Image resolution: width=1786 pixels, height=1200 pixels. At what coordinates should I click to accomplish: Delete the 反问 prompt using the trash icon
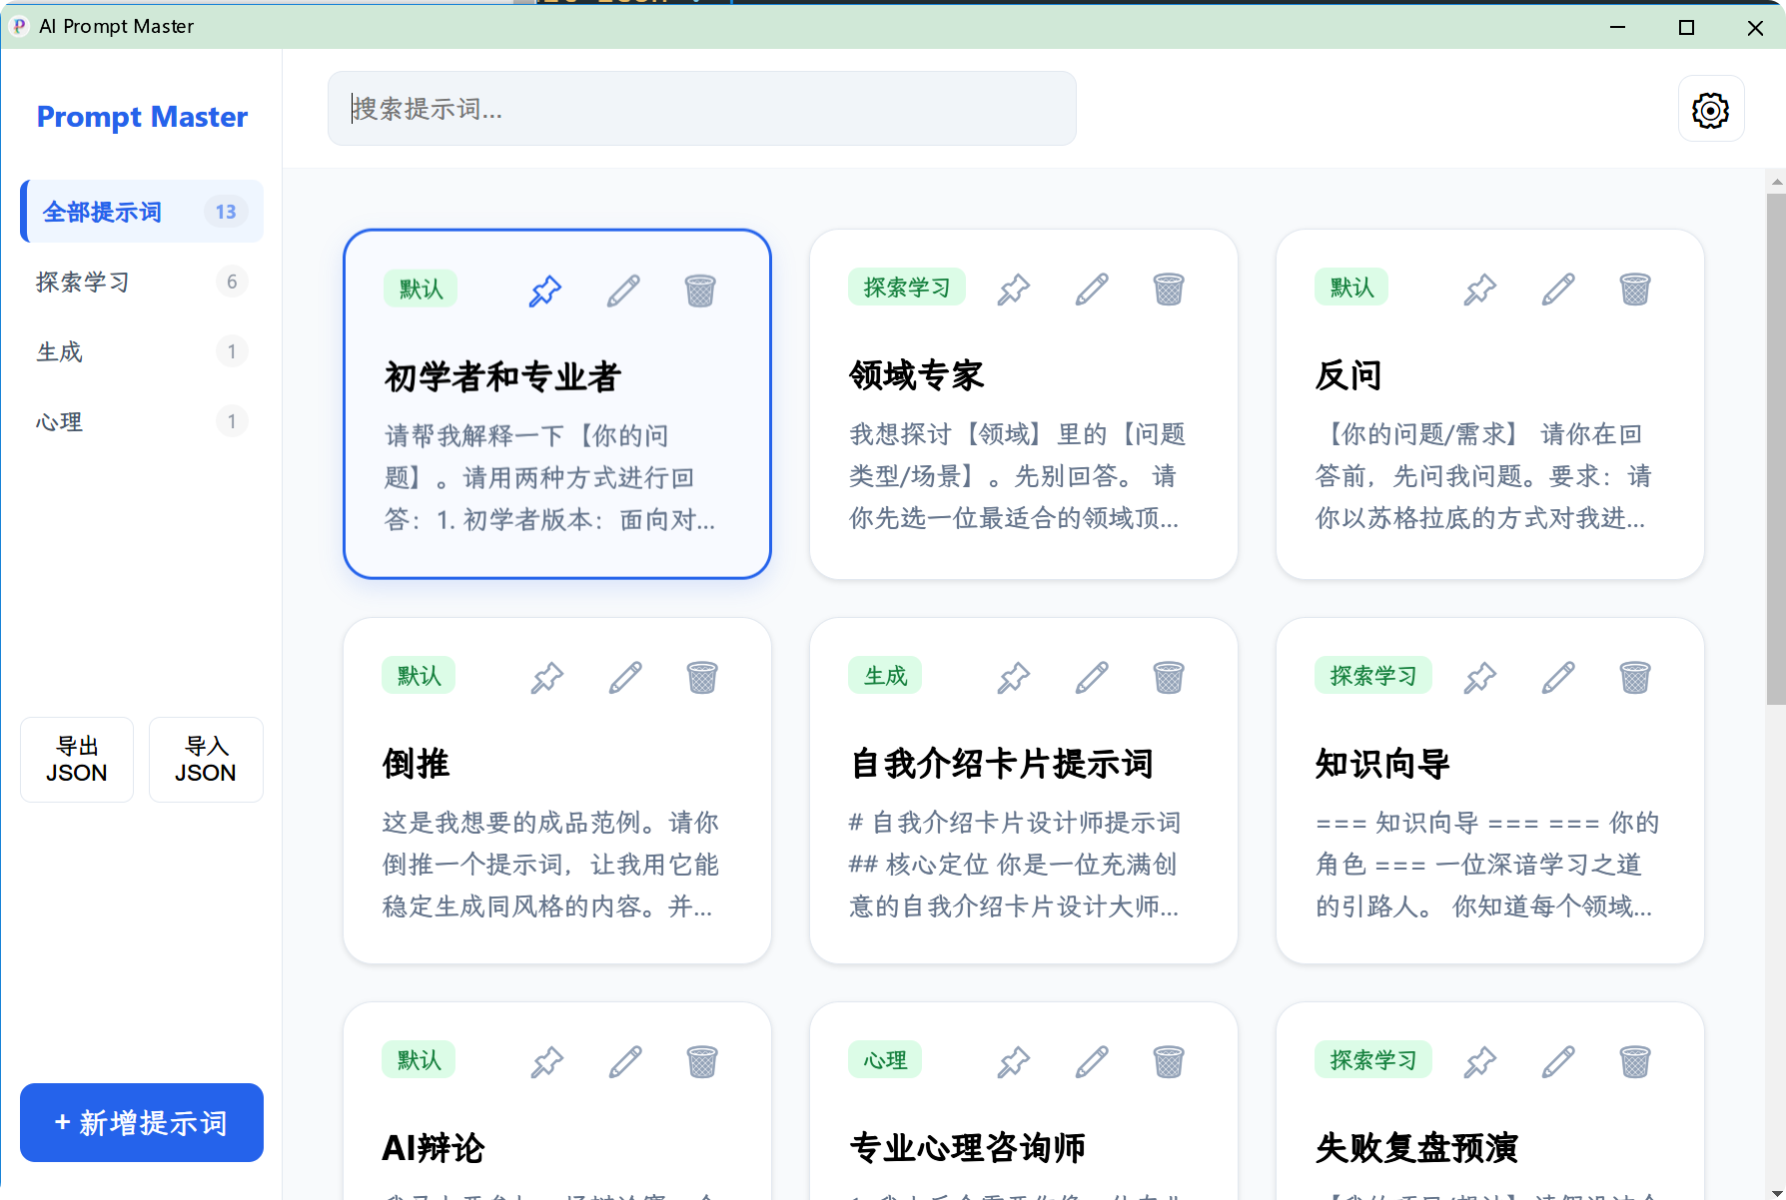point(1635,290)
